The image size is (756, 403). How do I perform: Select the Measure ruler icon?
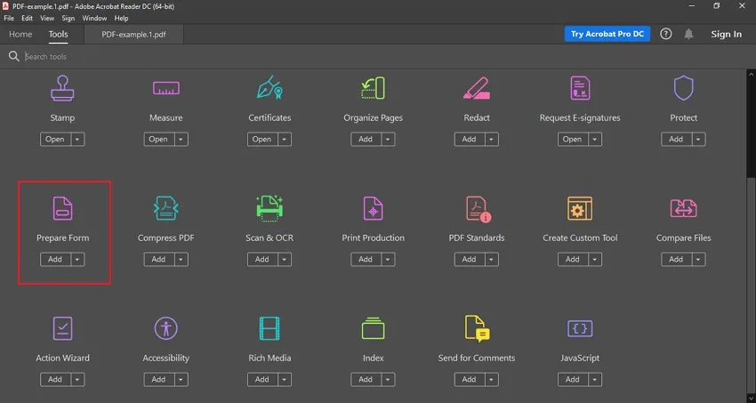tap(165, 88)
